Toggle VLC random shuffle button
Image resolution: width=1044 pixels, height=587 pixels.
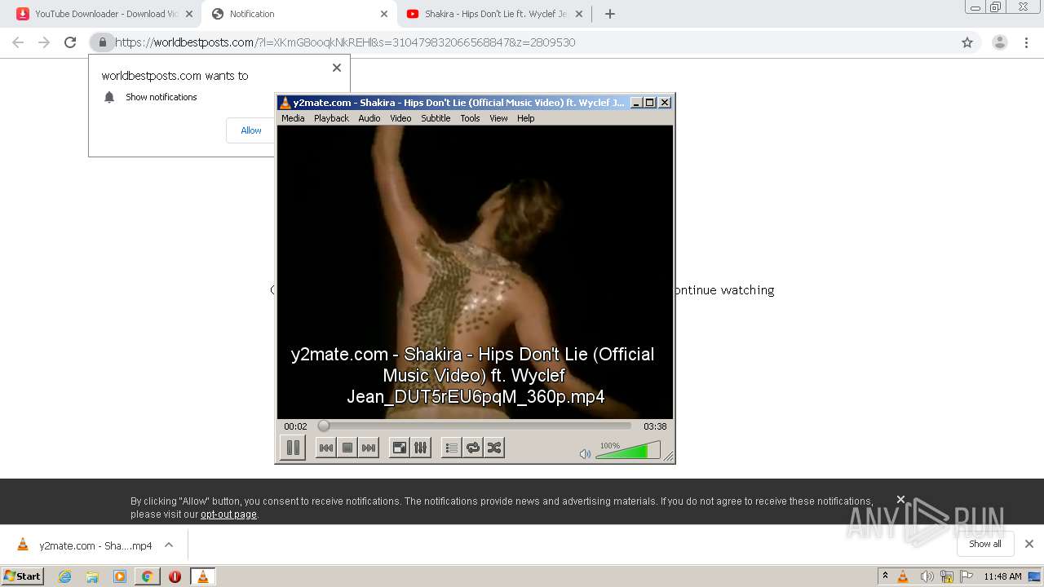pyautogui.click(x=493, y=448)
